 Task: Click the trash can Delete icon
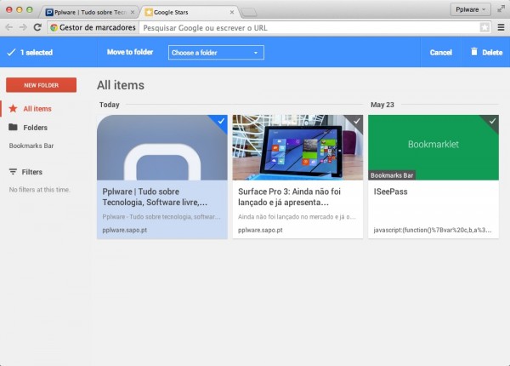(x=474, y=52)
